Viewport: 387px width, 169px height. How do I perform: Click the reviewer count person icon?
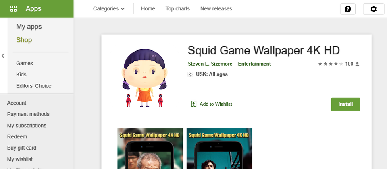(358, 64)
